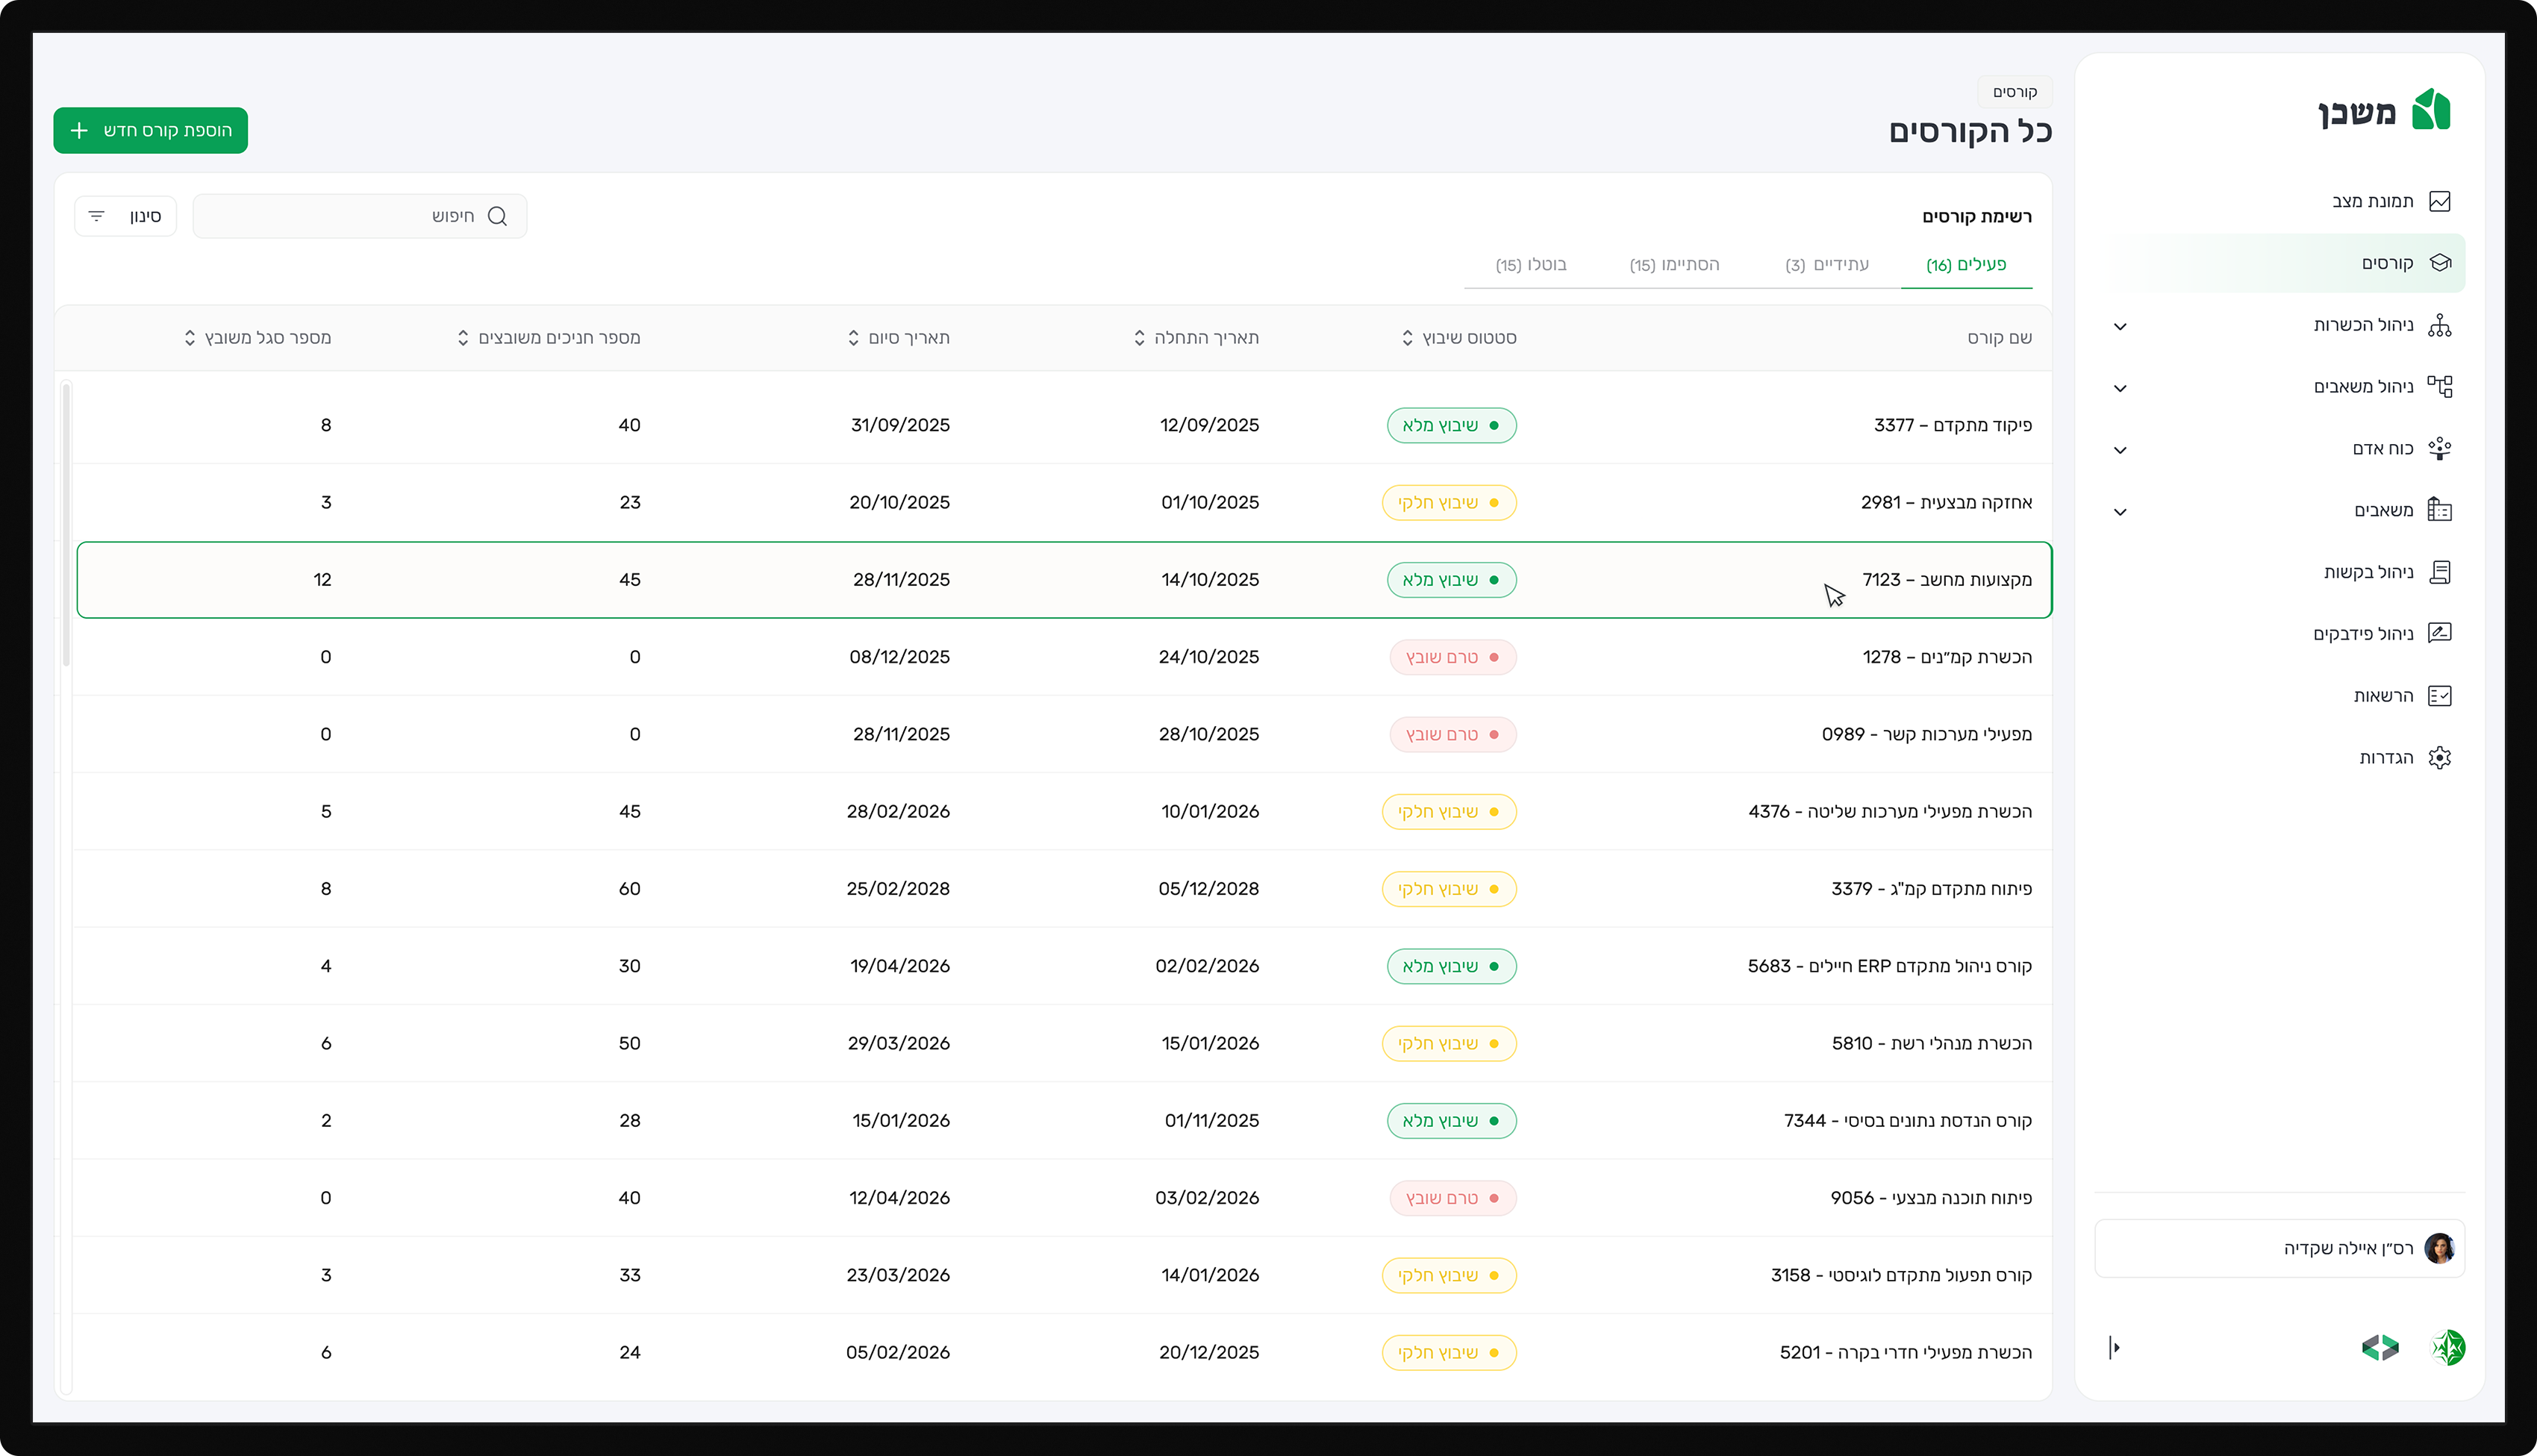Click הוספת קורס חדש button
This screenshot has height=1456, width=2537.
point(151,131)
